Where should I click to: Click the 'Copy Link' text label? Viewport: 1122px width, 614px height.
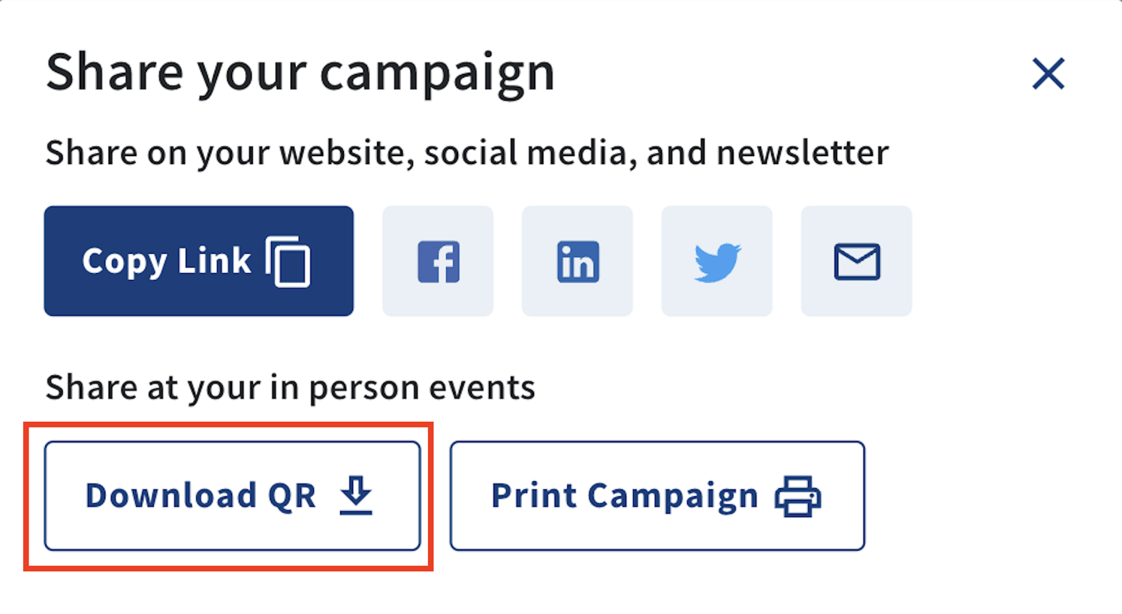[166, 261]
